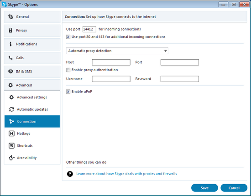Click the incoming connections port field

tap(89, 29)
